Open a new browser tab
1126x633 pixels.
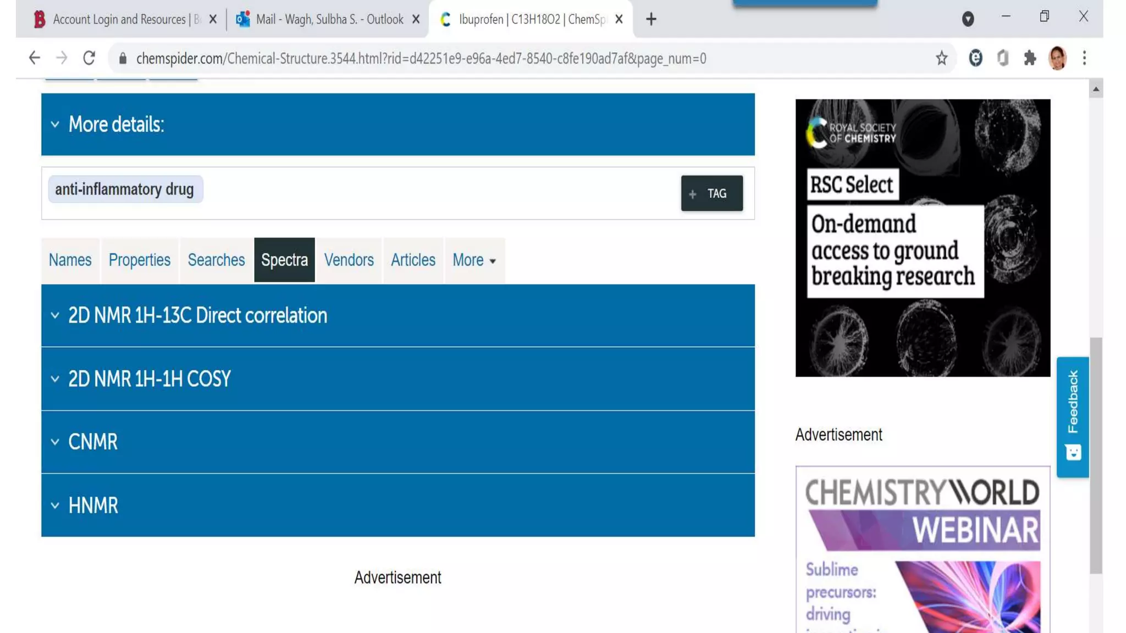point(651,19)
